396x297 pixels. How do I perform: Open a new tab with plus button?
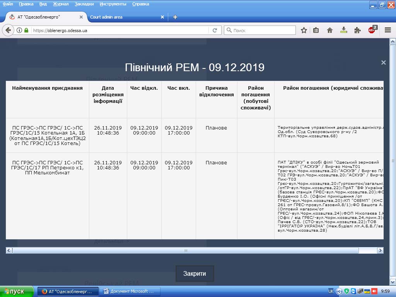point(175,17)
